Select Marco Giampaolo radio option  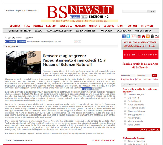click(125, 104)
